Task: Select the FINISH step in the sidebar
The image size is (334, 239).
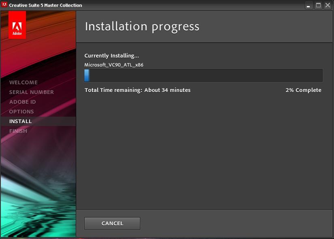Action: (18, 131)
